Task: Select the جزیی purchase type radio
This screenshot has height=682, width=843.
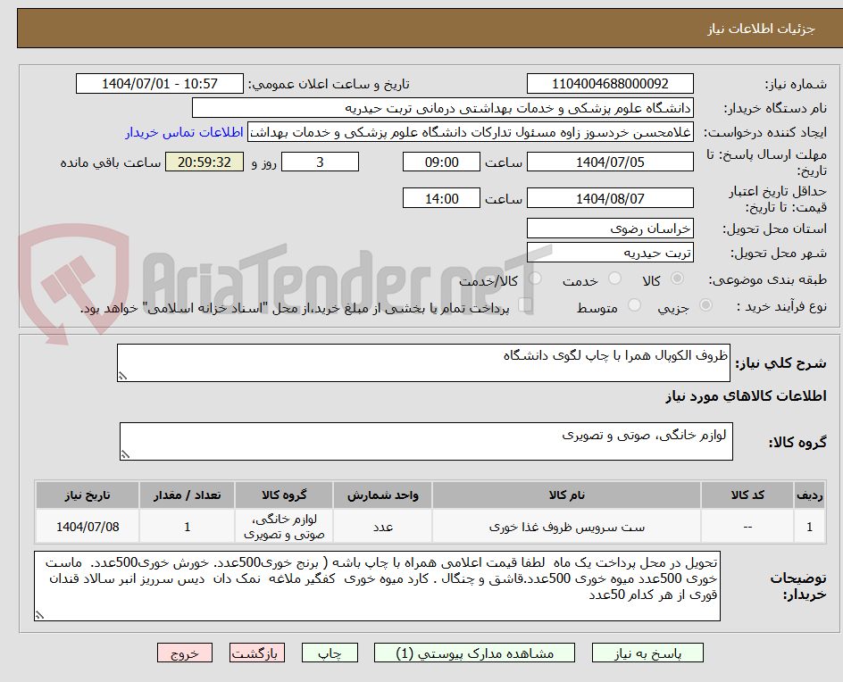Action: click(x=705, y=305)
